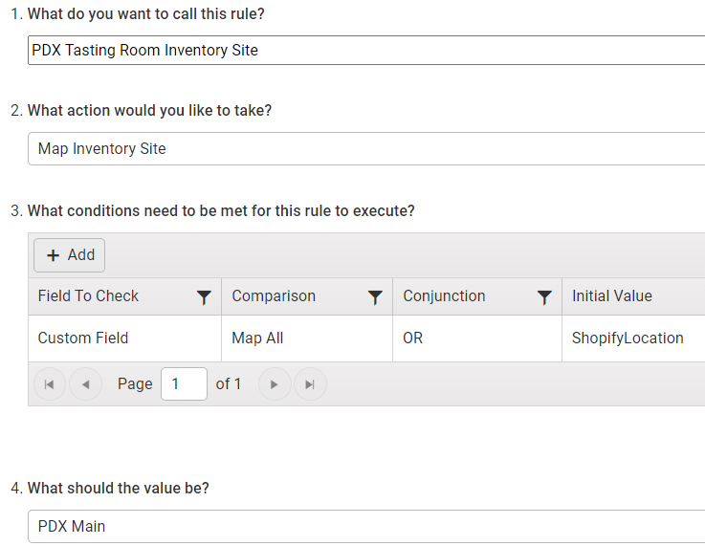Click the filter icon for Field To Check

pyautogui.click(x=204, y=297)
